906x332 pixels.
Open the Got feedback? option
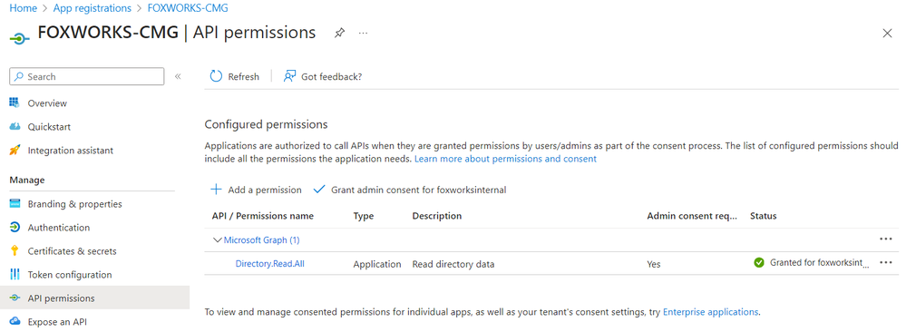click(x=323, y=76)
